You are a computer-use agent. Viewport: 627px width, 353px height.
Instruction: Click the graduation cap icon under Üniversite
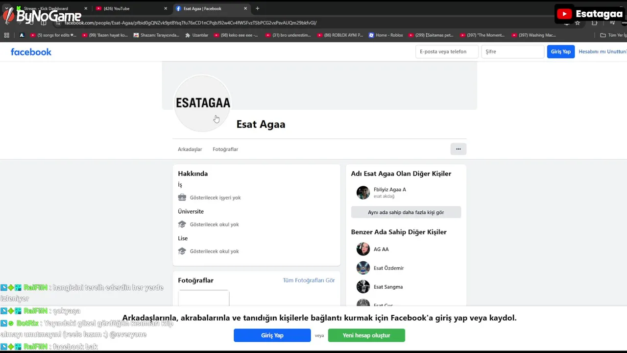pyautogui.click(x=182, y=225)
